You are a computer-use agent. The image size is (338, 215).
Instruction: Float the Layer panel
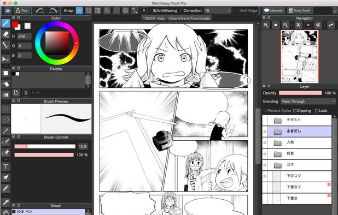269,86
